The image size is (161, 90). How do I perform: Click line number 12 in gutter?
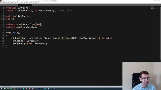tap(3, 38)
